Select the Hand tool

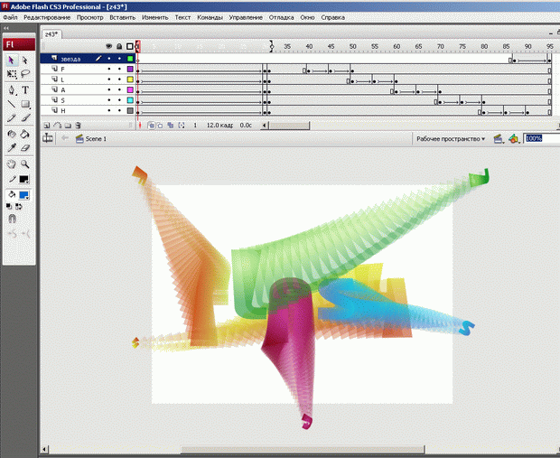11,164
